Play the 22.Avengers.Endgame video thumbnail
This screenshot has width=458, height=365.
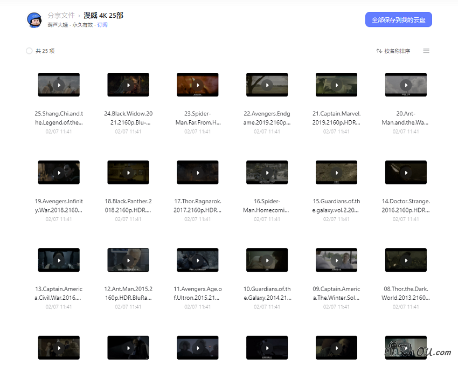(x=267, y=85)
